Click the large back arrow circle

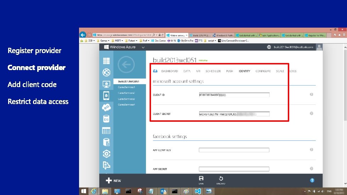(126, 64)
